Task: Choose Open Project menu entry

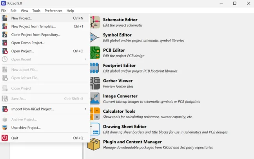Action: coord(23,51)
